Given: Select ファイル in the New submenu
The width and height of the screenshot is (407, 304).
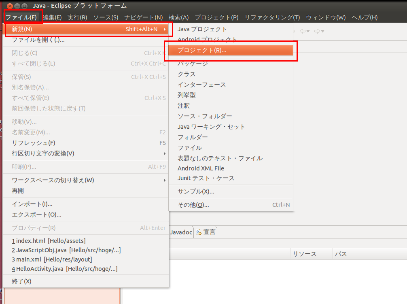Looking at the screenshot, I should (x=231, y=148).
